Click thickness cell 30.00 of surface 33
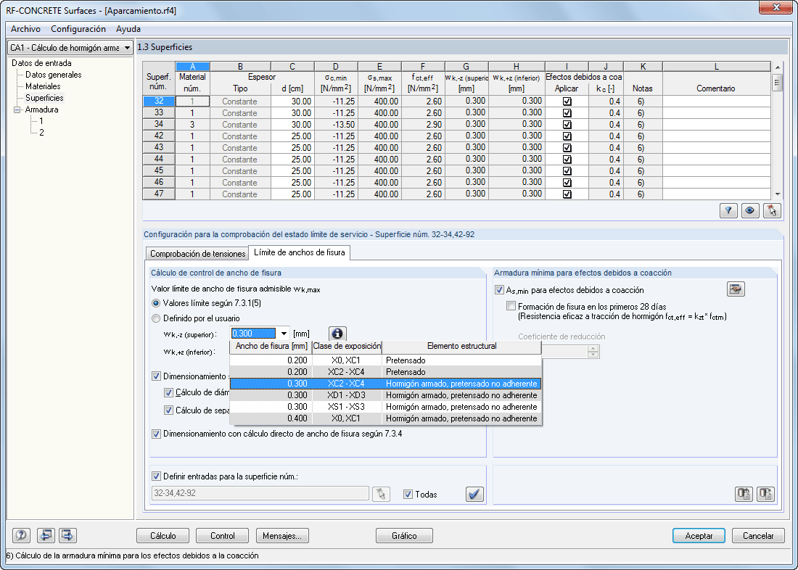Screen dimensions: 798x570 pos(292,113)
